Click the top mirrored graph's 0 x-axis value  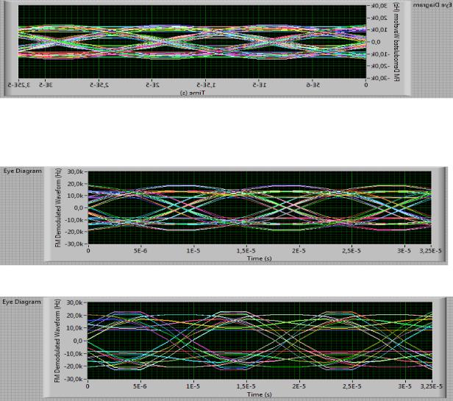click(366, 85)
